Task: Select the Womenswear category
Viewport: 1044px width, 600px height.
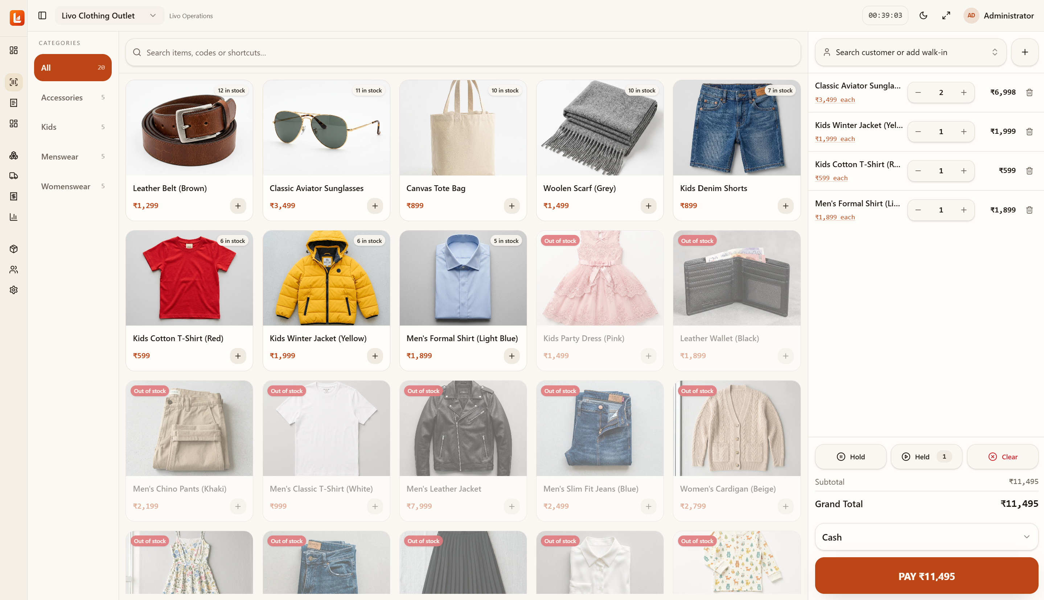Action: point(73,186)
